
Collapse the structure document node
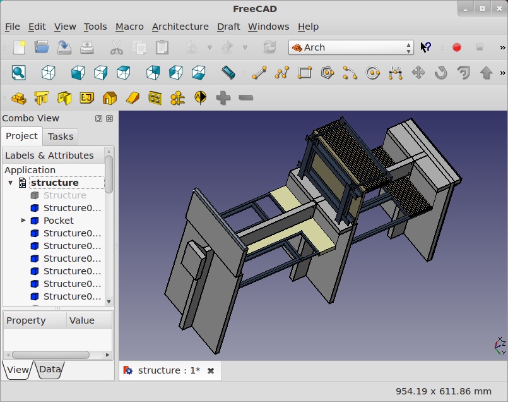10,183
